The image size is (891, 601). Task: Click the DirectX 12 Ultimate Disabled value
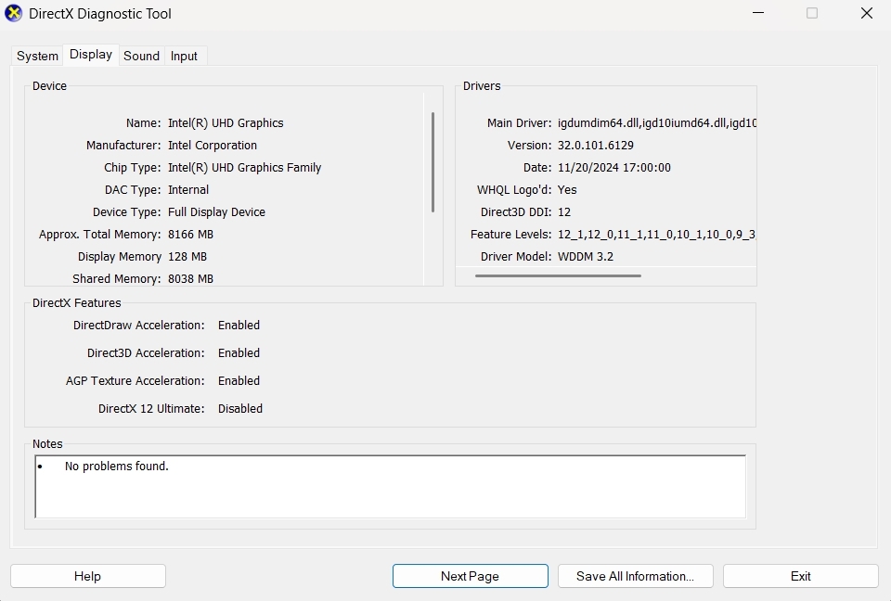(x=240, y=408)
